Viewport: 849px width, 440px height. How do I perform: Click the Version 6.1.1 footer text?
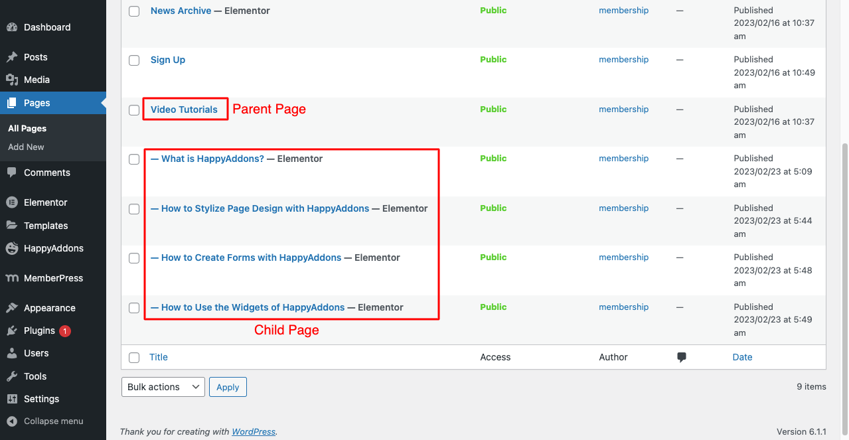click(801, 432)
